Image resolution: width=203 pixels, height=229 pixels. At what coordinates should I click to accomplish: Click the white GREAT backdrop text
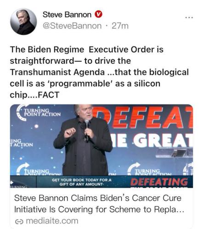(x=163, y=140)
